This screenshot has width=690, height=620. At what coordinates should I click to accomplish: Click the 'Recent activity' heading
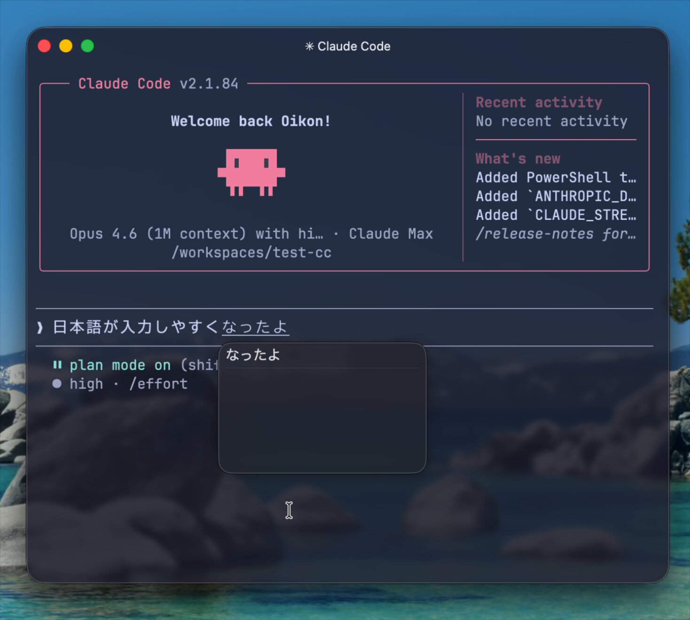tap(539, 102)
